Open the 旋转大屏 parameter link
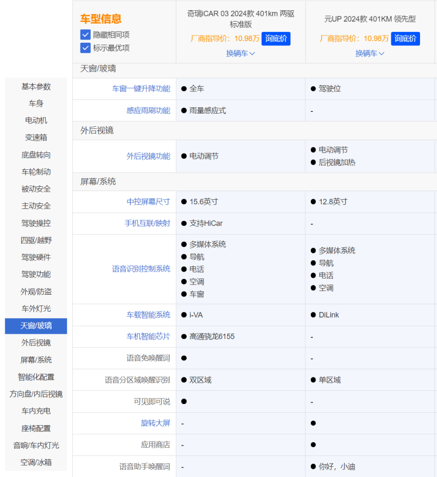 (x=155, y=423)
